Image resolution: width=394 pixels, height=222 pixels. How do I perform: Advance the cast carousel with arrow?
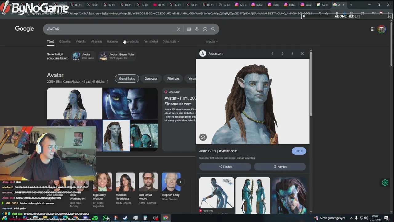(180, 182)
